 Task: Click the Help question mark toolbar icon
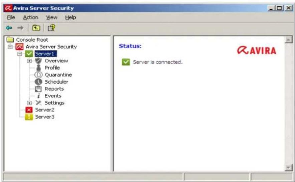(x=51, y=28)
